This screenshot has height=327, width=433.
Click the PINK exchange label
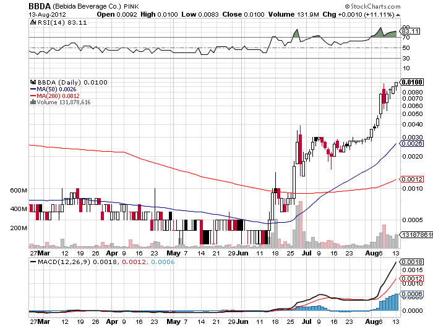(131, 6)
